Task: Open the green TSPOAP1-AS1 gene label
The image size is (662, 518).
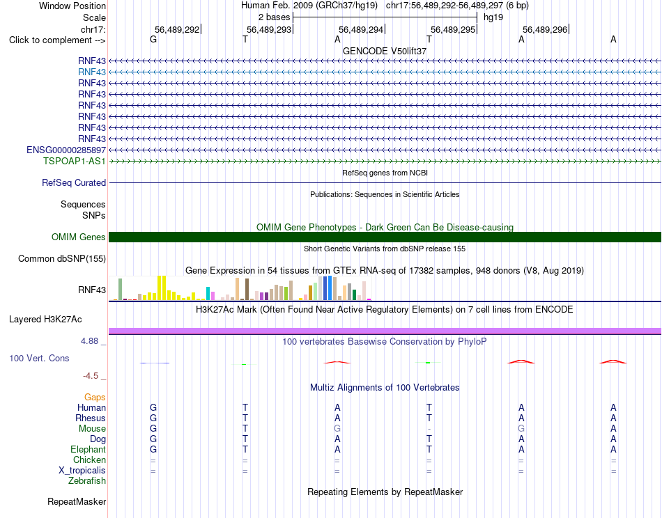Action: pos(75,161)
